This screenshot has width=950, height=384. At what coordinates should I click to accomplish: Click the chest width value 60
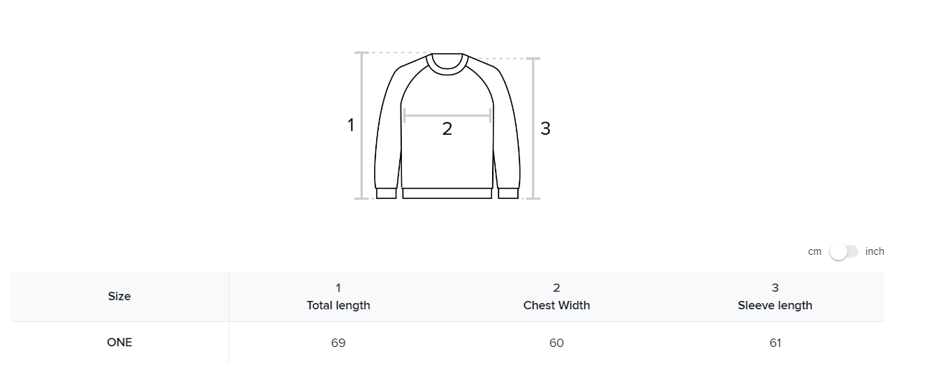pyautogui.click(x=556, y=343)
